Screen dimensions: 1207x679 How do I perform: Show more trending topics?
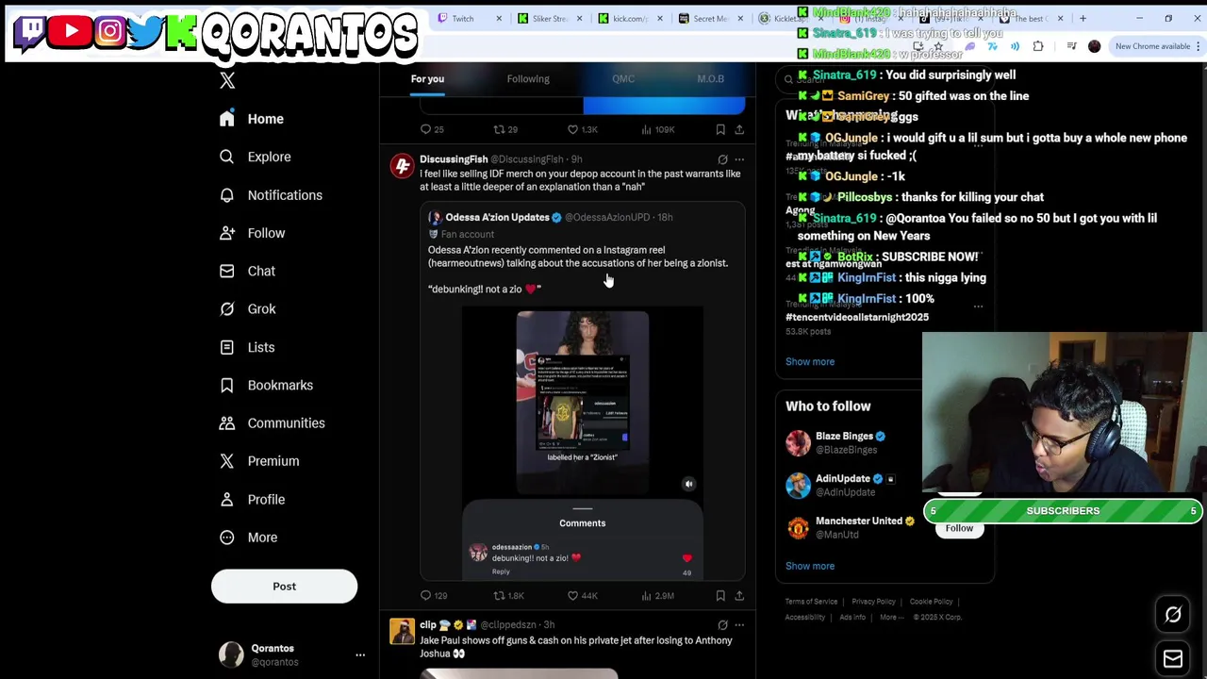click(810, 362)
